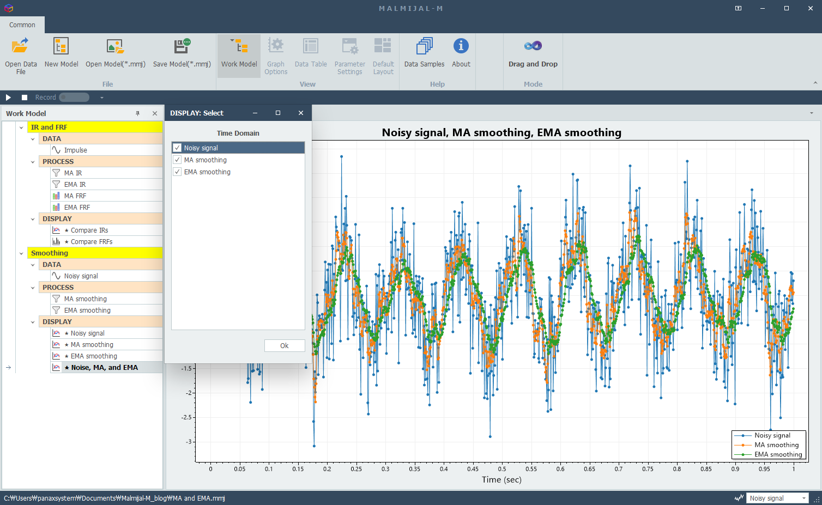
Task: Start playback with the play button
Action: pos(8,98)
